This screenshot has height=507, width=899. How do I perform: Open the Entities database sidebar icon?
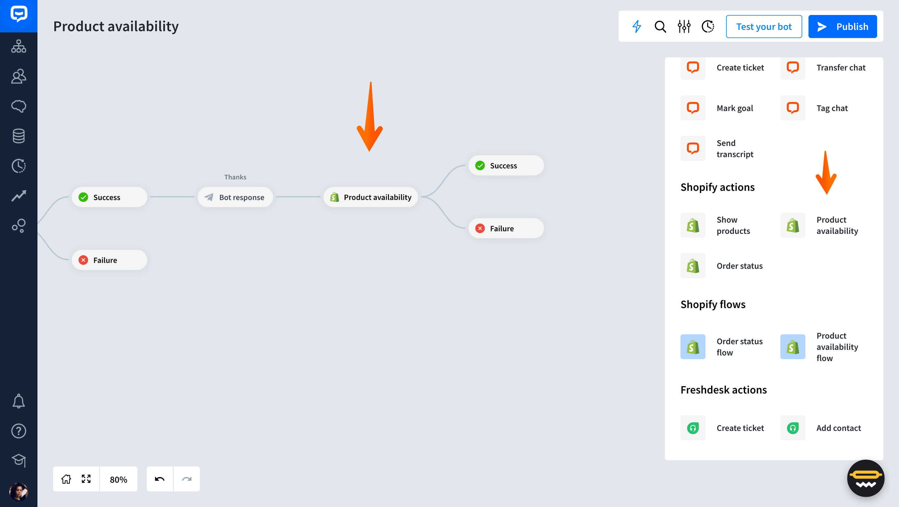click(18, 136)
